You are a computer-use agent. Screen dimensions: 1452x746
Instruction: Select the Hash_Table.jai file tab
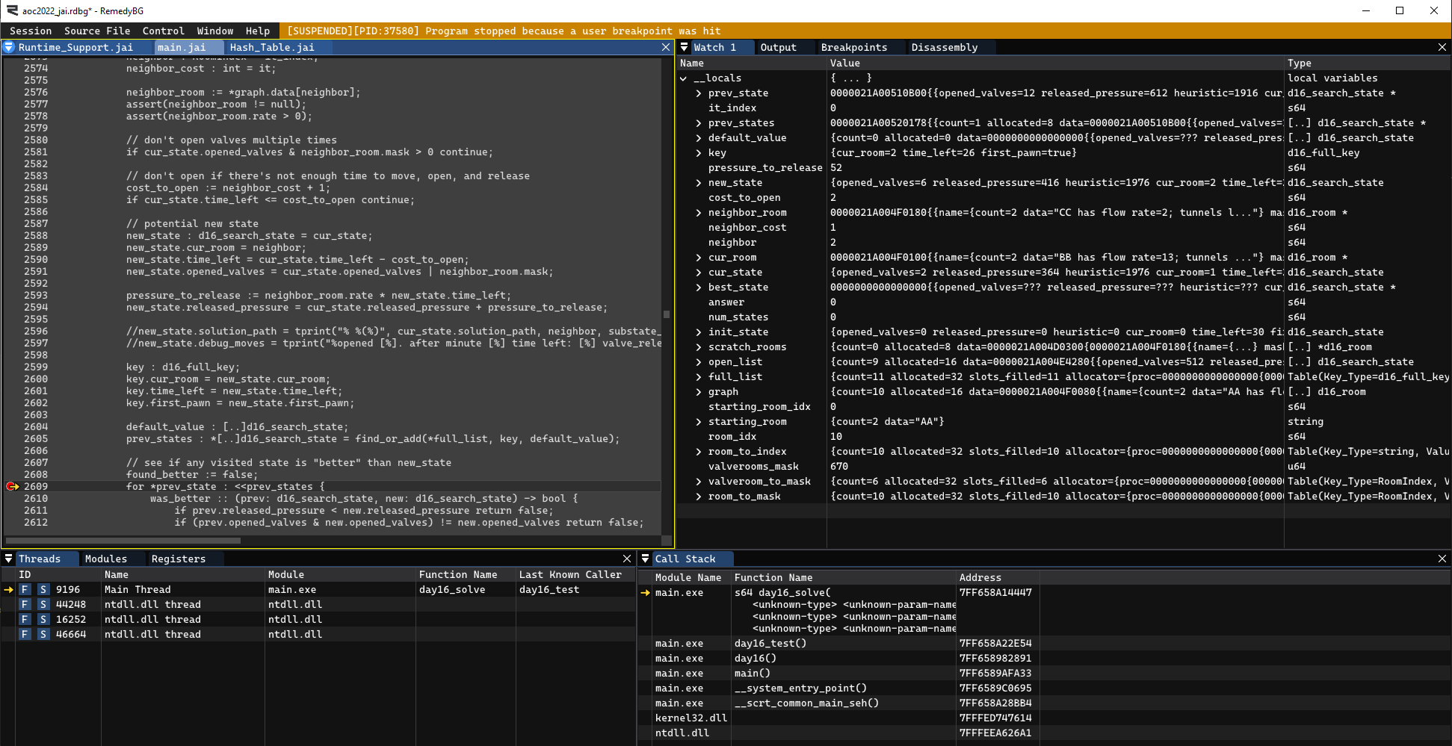272,47
